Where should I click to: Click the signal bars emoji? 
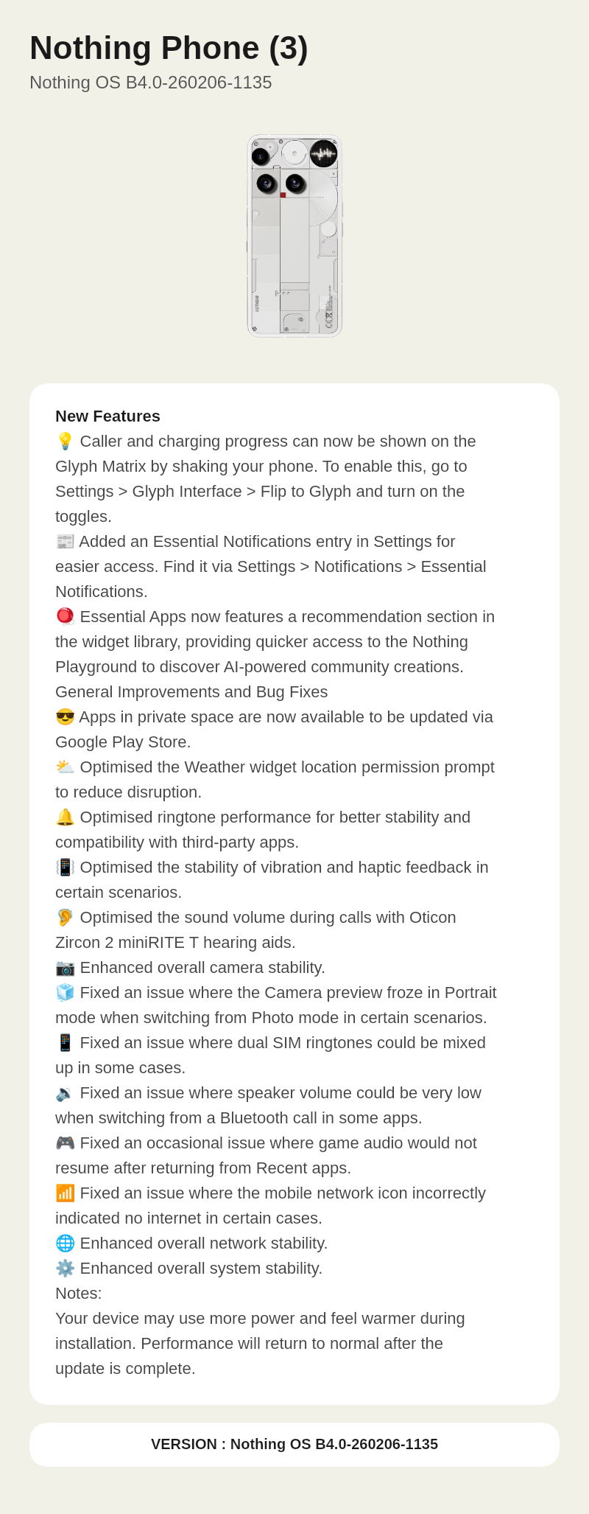(65, 1193)
